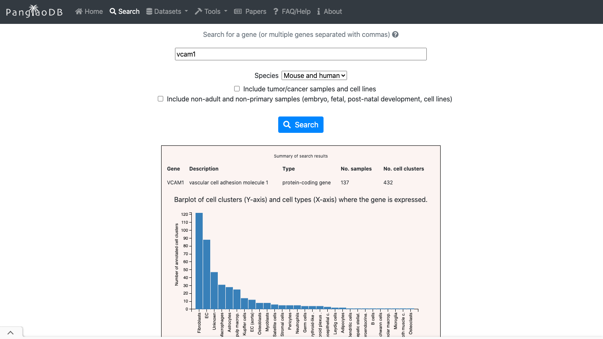603x339 pixels.
Task: Open the Species dropdown
Action: click(x=314, y=75)
